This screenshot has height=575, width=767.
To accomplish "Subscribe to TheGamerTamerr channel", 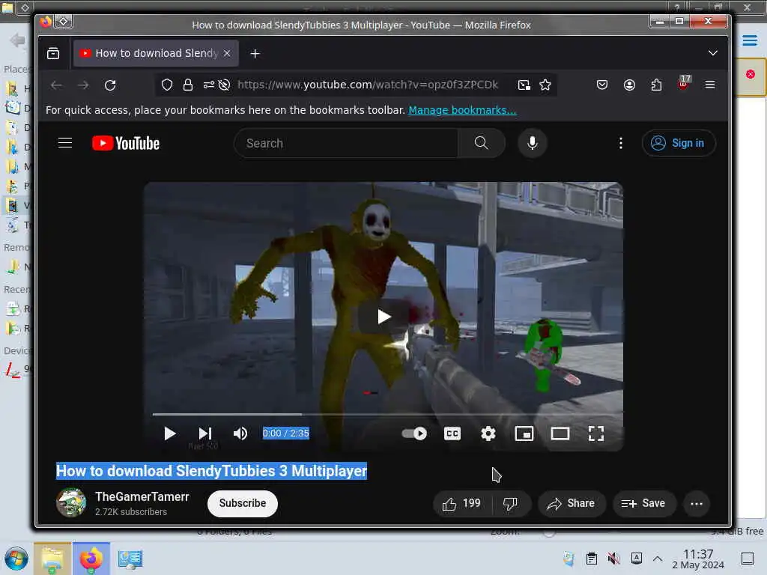I will [242, 503].
